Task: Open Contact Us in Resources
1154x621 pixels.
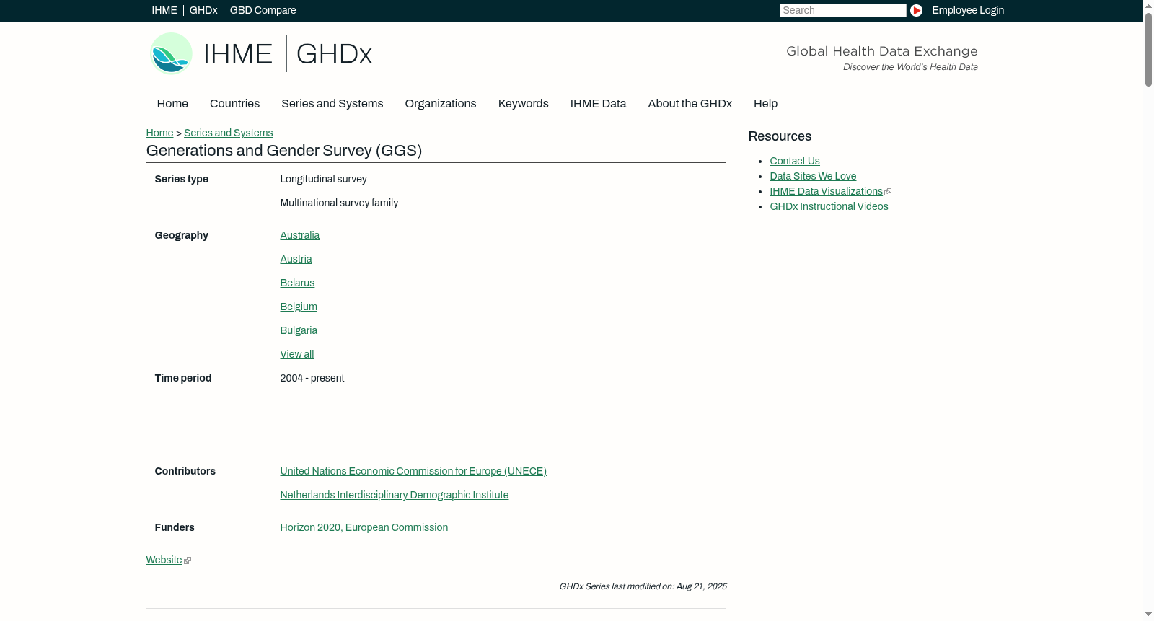Action: [795, 161]
